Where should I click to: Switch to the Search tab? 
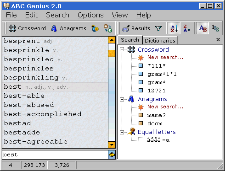point(130,40)
